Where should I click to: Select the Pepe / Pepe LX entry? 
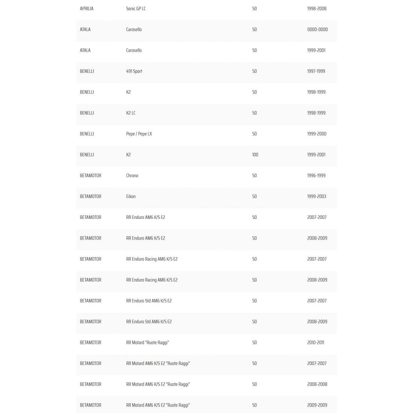(139, 134)
